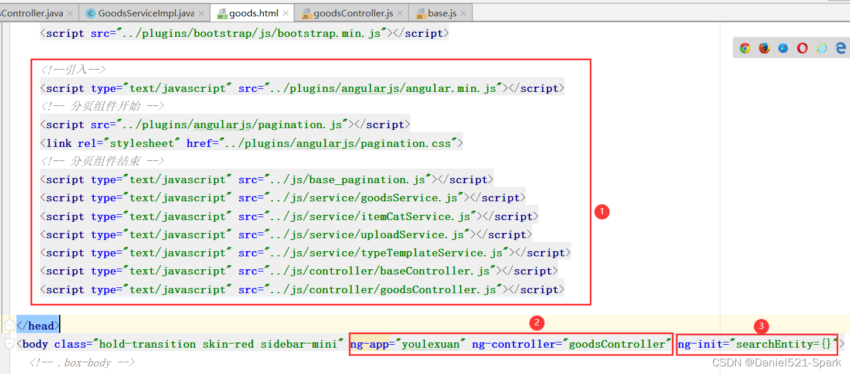This screenshot has width=850, height=374.
Task: Click the pagination.css link line
Action: tap(251, 143)
